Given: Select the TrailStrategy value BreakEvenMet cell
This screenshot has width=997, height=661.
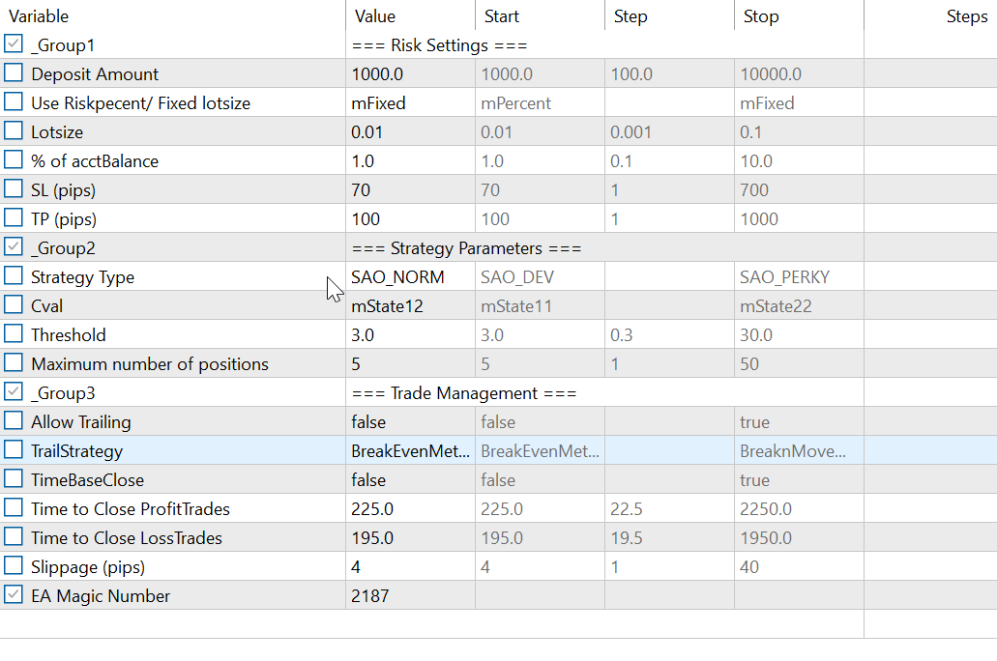Looking at the screenshot, I should click(410, 451).
